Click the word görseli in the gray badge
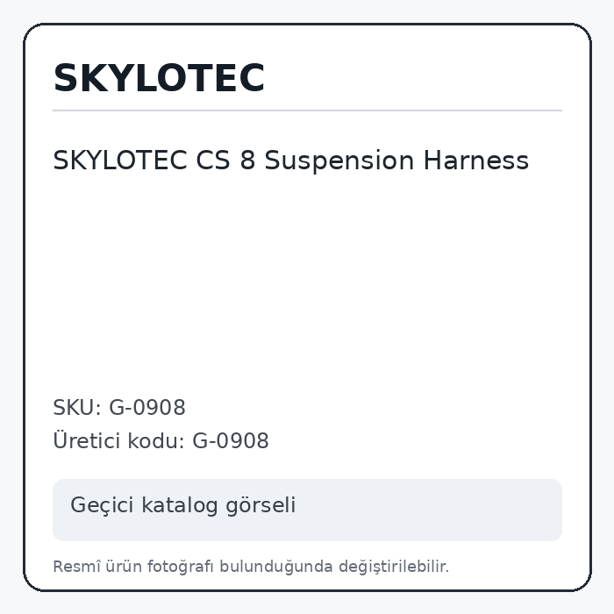This screenshot has width=614, height=614. 261,505
